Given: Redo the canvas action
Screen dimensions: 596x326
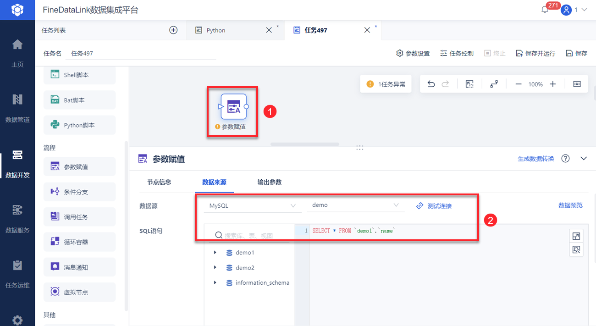Looking at the screenshot, I should [x=445, y=84].
